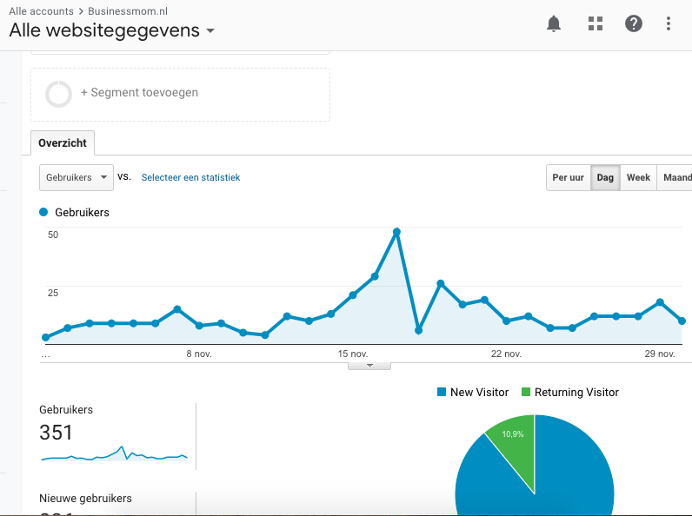Switch the chart to Week

click(638, 177)
